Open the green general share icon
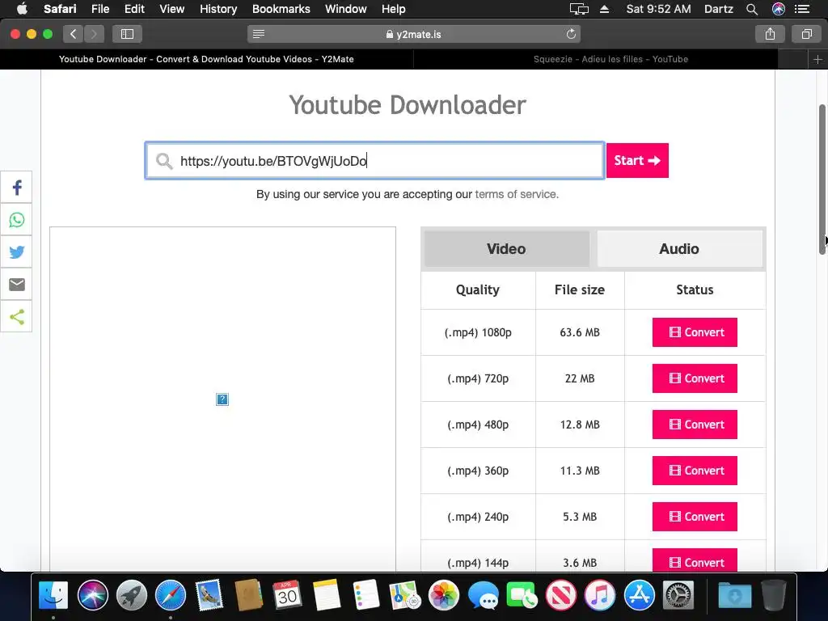This screenshot has height=621, width=828. pyautogui.click(x=17, y=316)
